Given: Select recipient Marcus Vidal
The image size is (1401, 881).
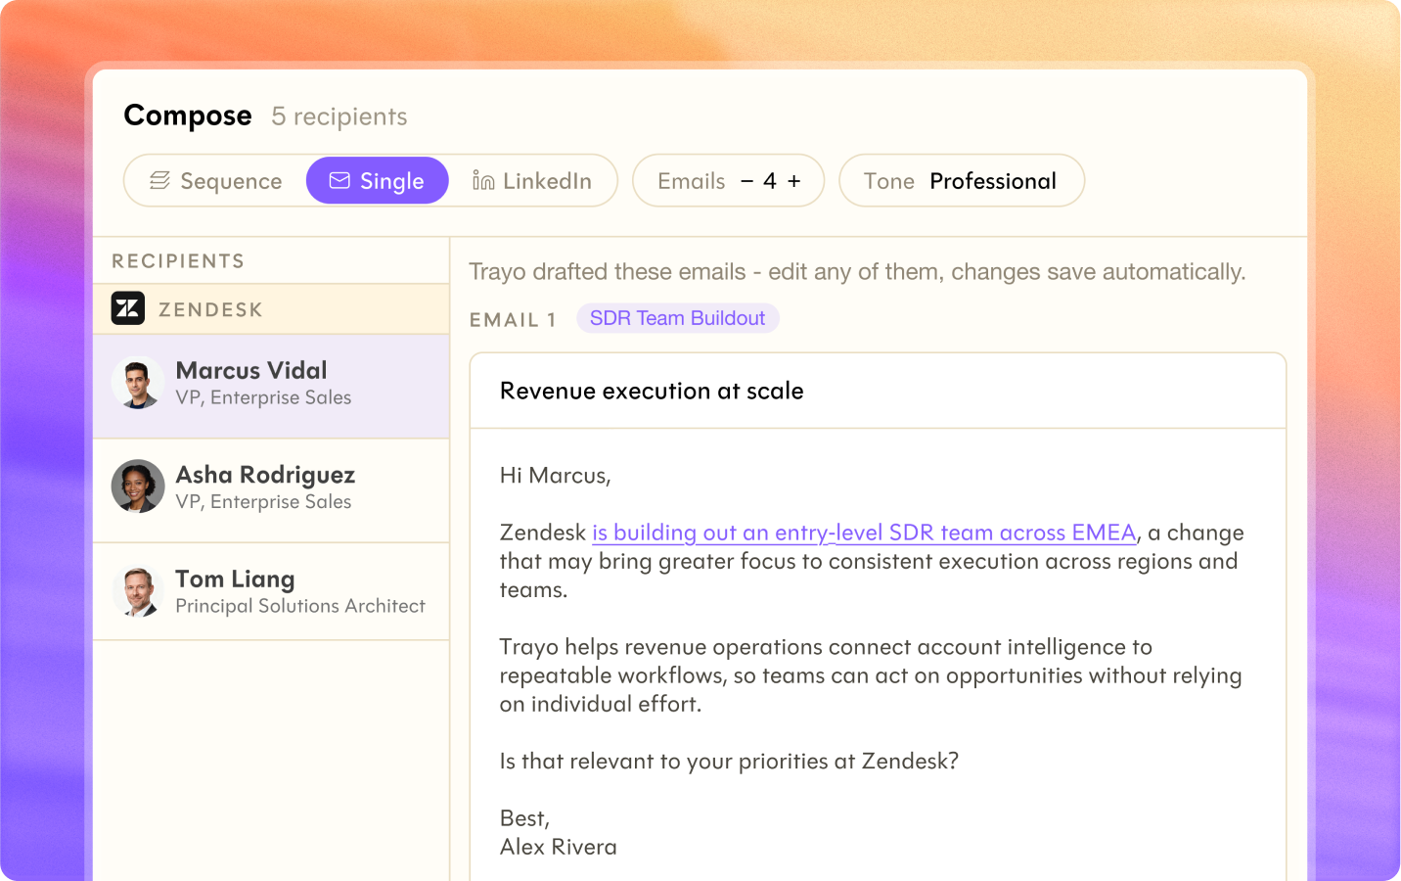Looking at the screenshot, I should tap(271, 387).
